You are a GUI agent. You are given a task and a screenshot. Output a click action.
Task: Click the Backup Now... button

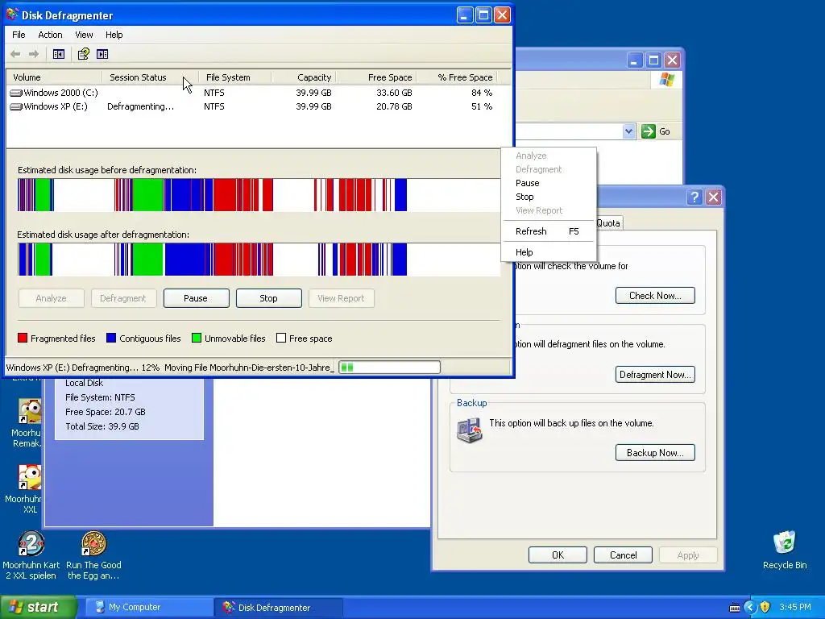(x=655, y=453)
